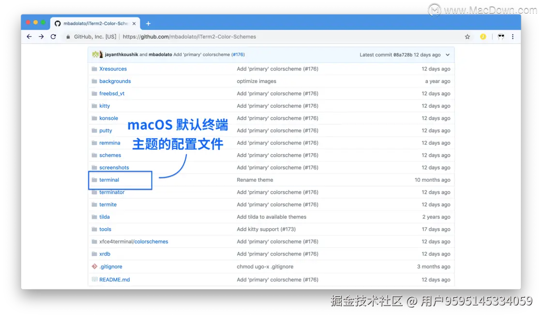Viewport: 542px width, 317px height.
Task: Go back to the previous page
Action: [29, 37]
